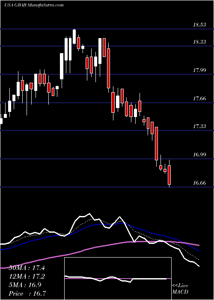Click the '<<Live MACD' label
The image size is (214, 300).
pos(180,289)
